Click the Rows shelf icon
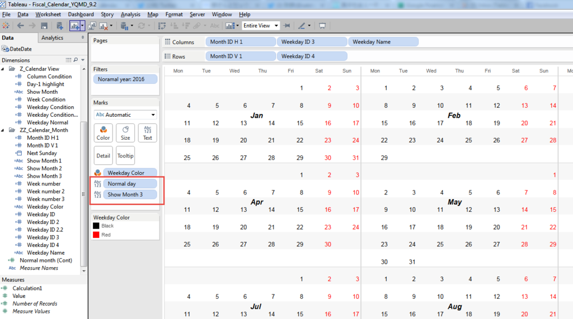573x319 pixels. click(167, 56)
